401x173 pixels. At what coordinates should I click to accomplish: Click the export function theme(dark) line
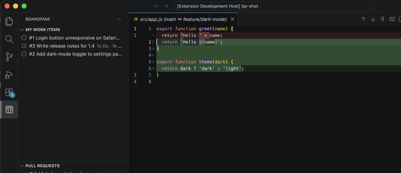195,62
